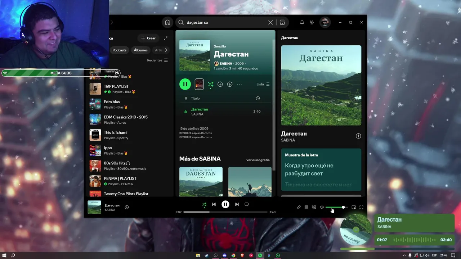Open Connect to a device icon
The width and height of the screenshot is (461, 259).
tap(314, 207)
